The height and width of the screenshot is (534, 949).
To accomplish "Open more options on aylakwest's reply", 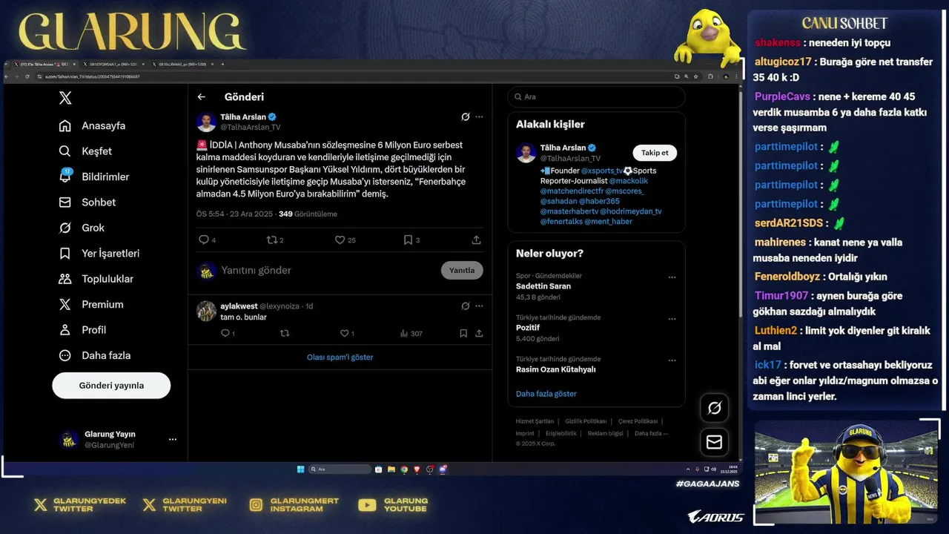I will tap(479, 306).
